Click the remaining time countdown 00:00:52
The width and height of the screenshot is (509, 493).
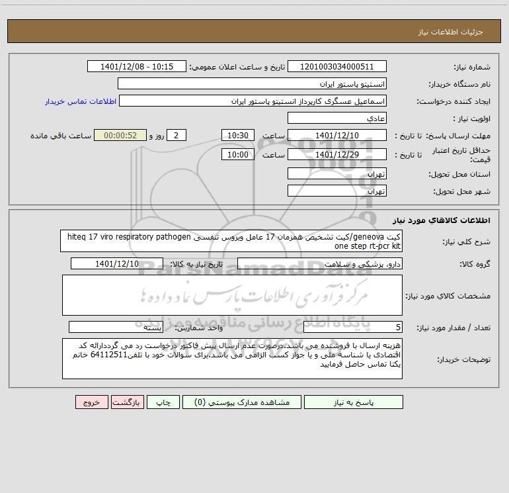120,136
